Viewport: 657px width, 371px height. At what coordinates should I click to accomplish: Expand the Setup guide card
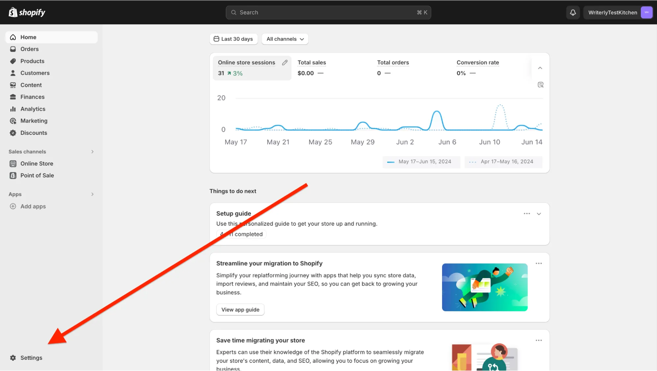point(539,214)
